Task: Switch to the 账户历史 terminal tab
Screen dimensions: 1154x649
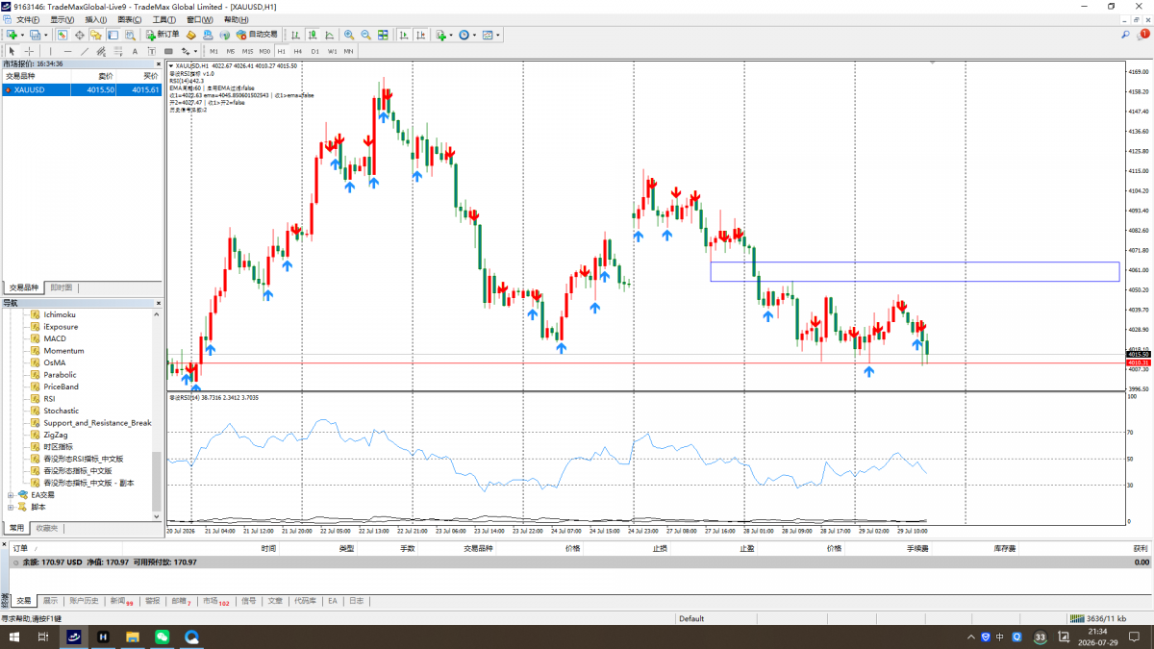Action: coord(84,600)
